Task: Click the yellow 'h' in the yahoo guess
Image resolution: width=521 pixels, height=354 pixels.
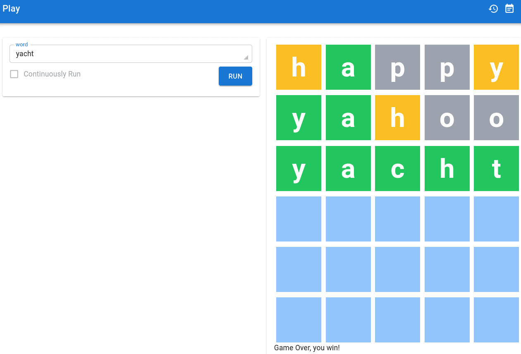Action: tap(397, 117)
